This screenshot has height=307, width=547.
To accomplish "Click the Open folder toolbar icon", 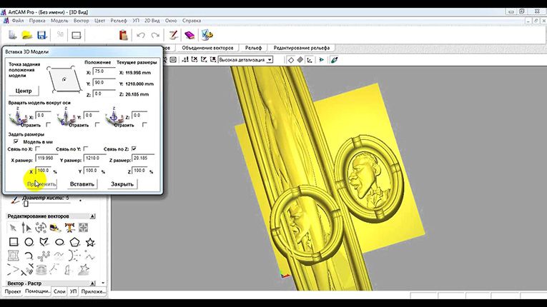I will tap(27, 35).
